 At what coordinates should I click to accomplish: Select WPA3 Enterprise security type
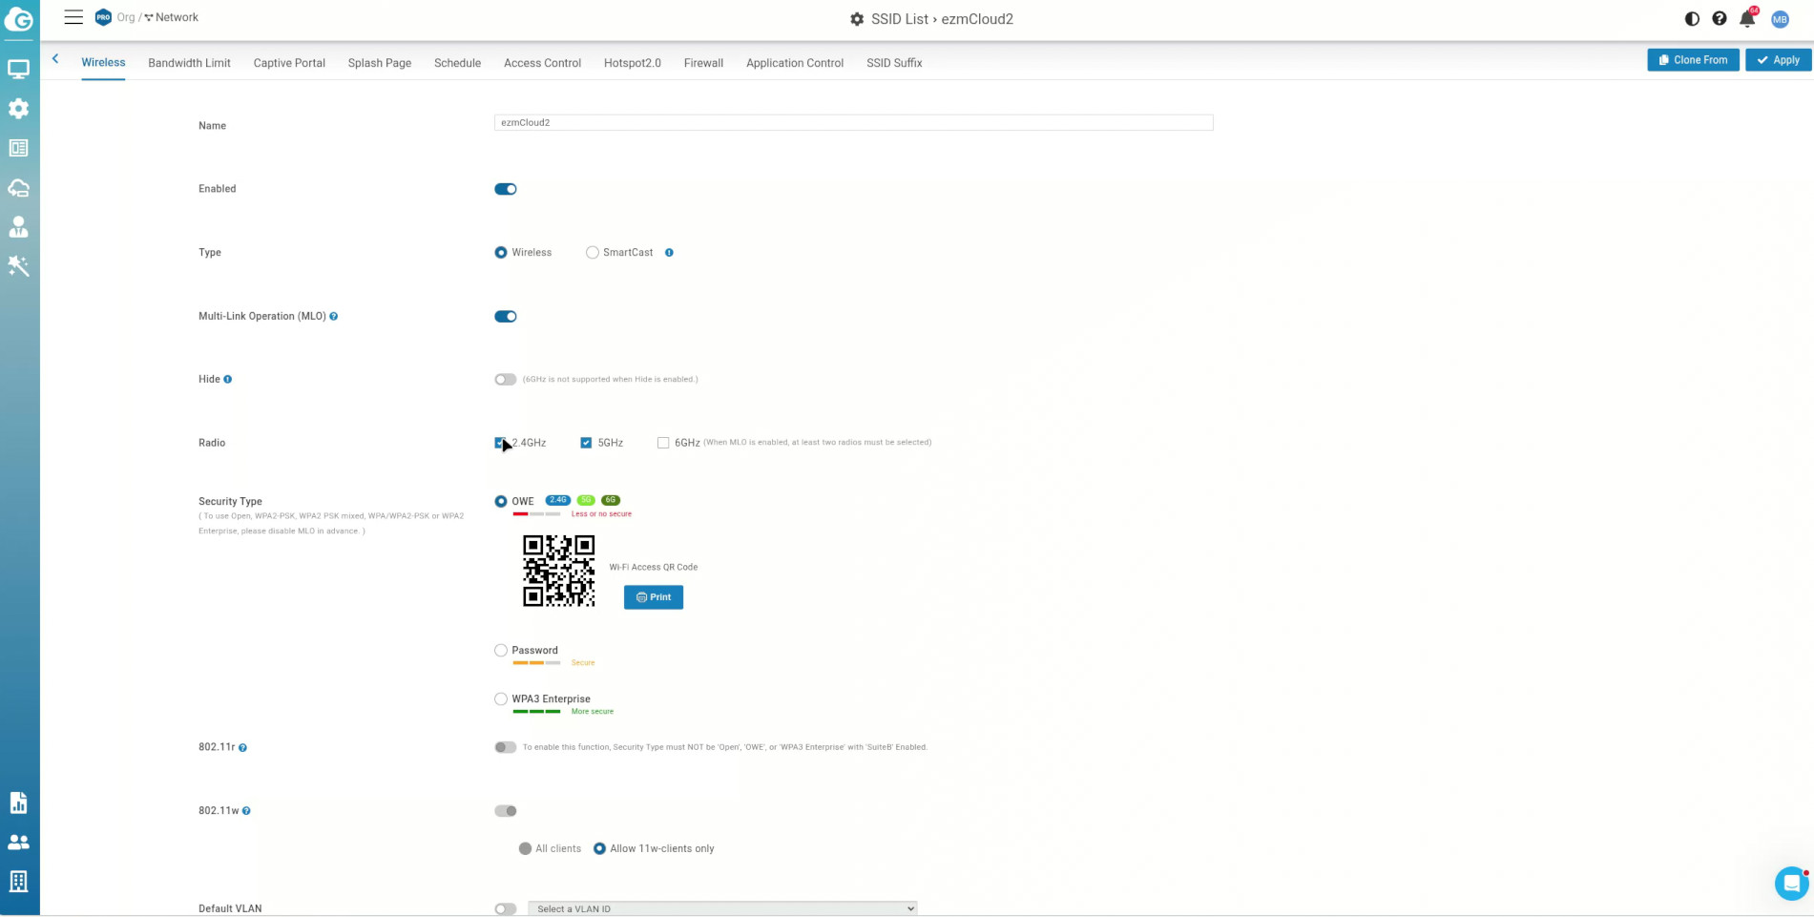click(501, 698)
